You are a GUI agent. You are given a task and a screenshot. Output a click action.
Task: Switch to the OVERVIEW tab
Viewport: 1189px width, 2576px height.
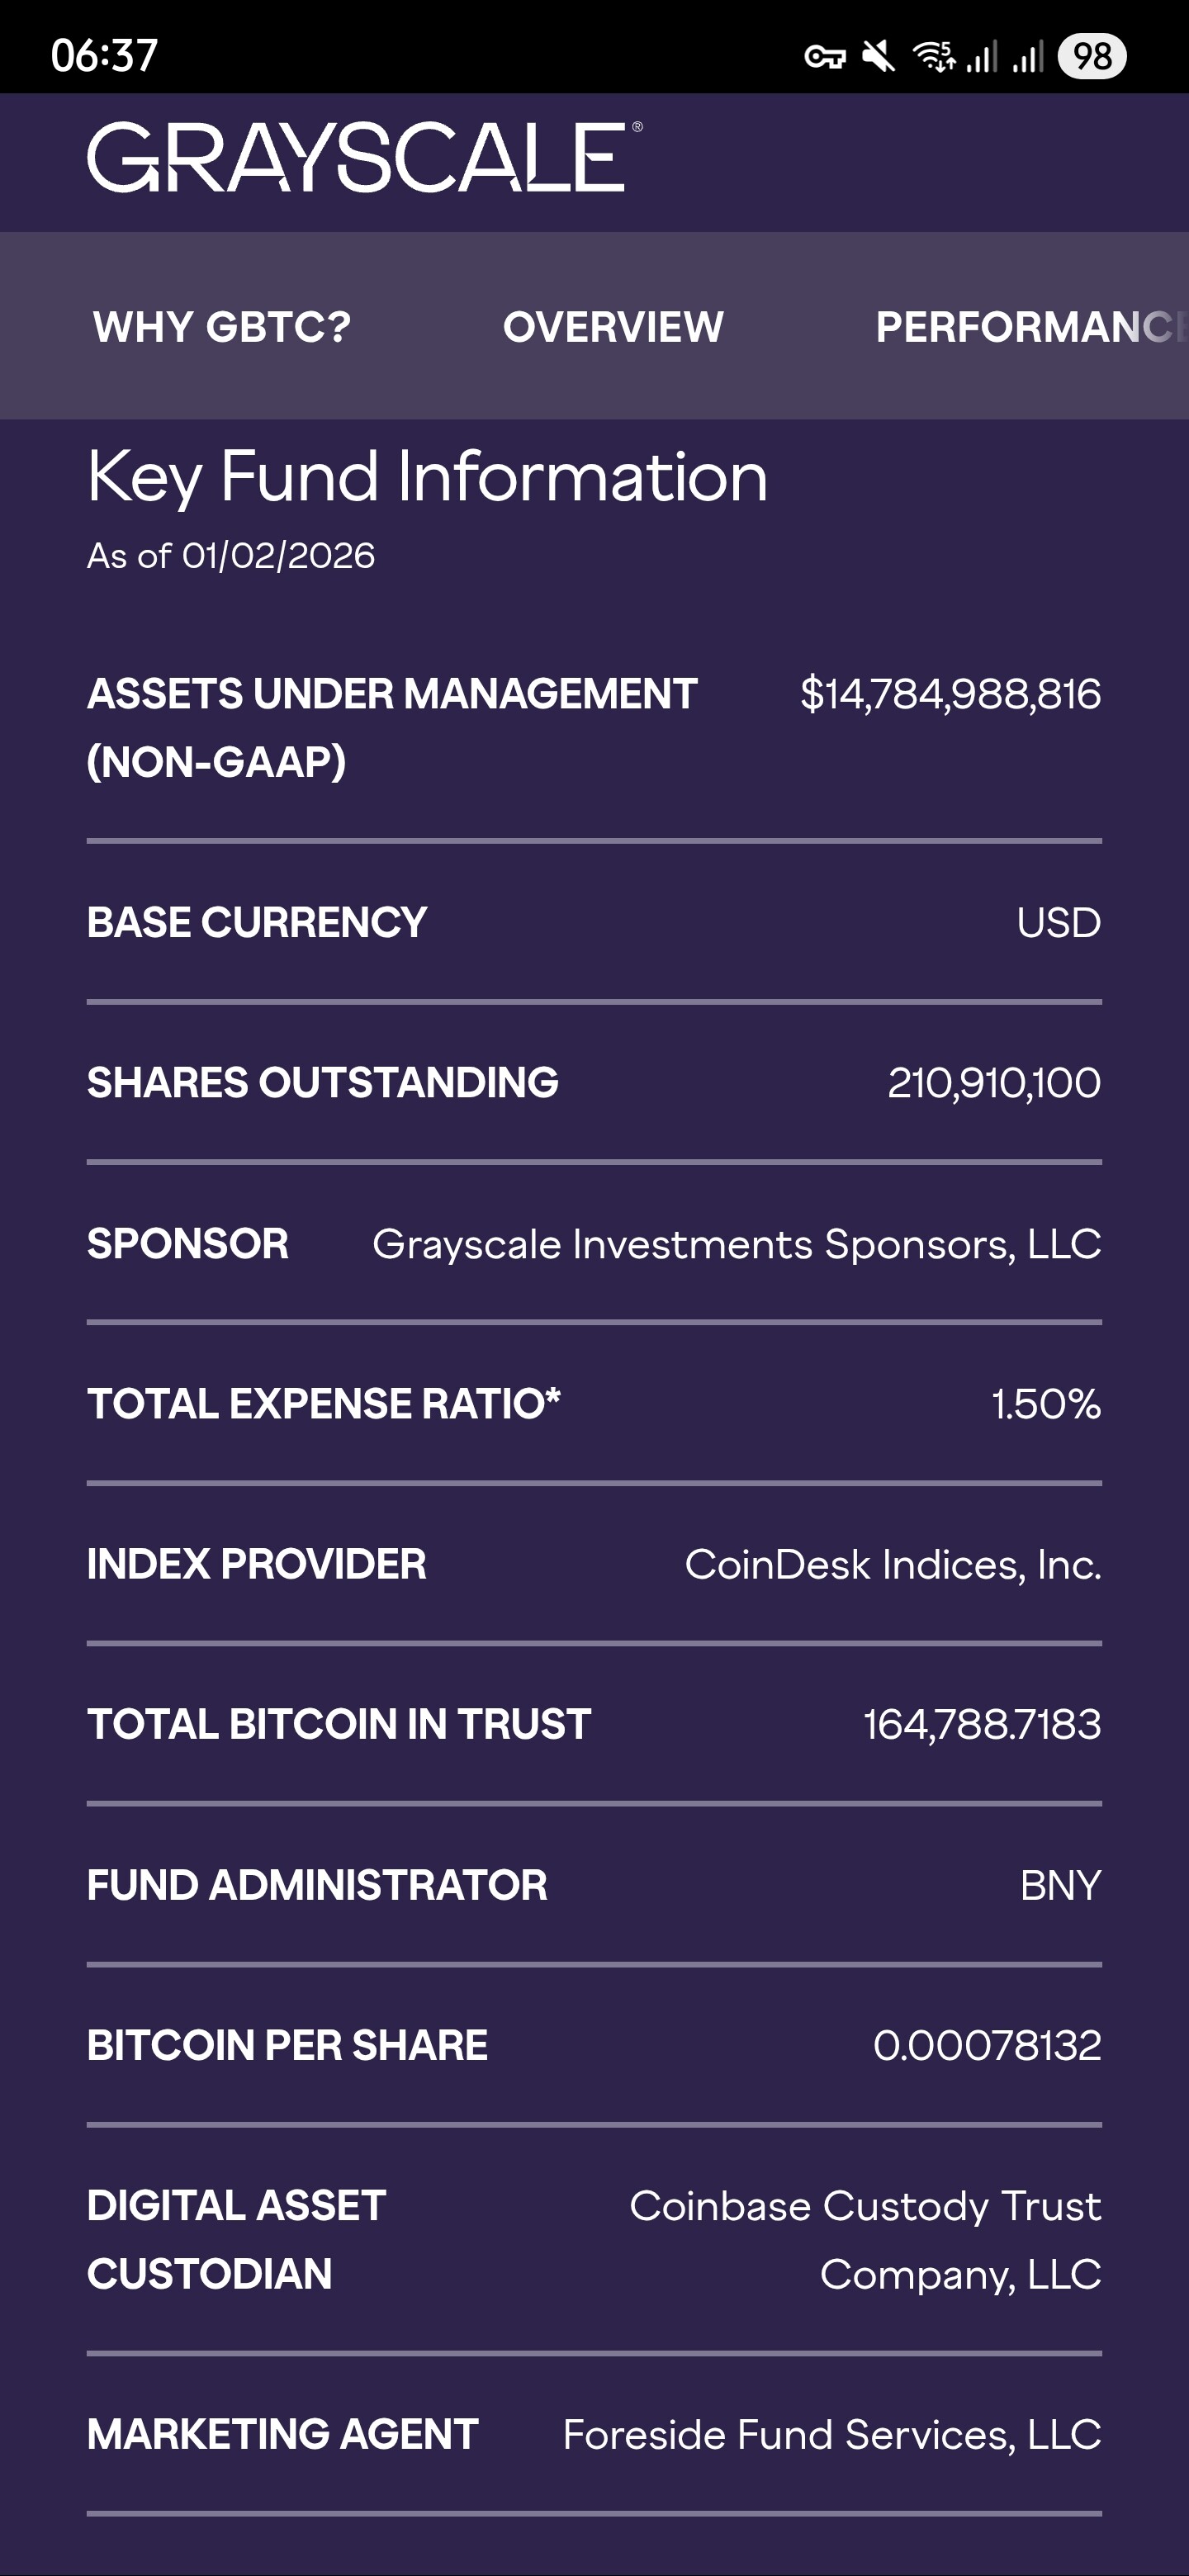(x=613, y=327)
